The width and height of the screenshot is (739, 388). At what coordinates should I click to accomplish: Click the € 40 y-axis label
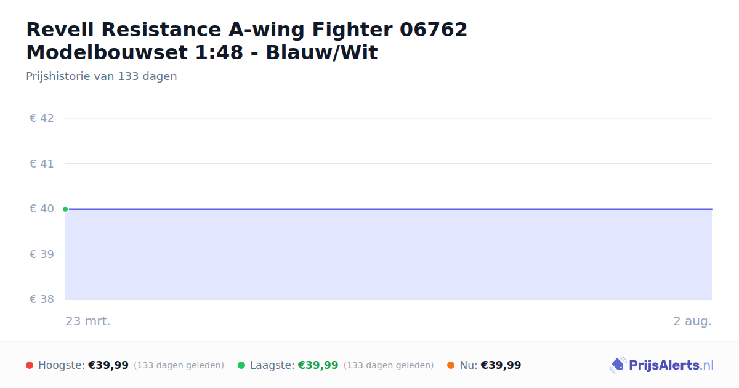tap(41, 209)
